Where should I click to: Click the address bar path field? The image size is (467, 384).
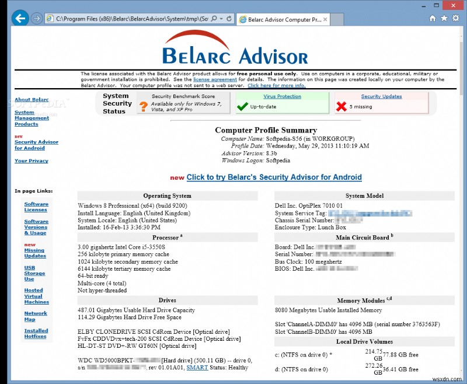(132, 19)
